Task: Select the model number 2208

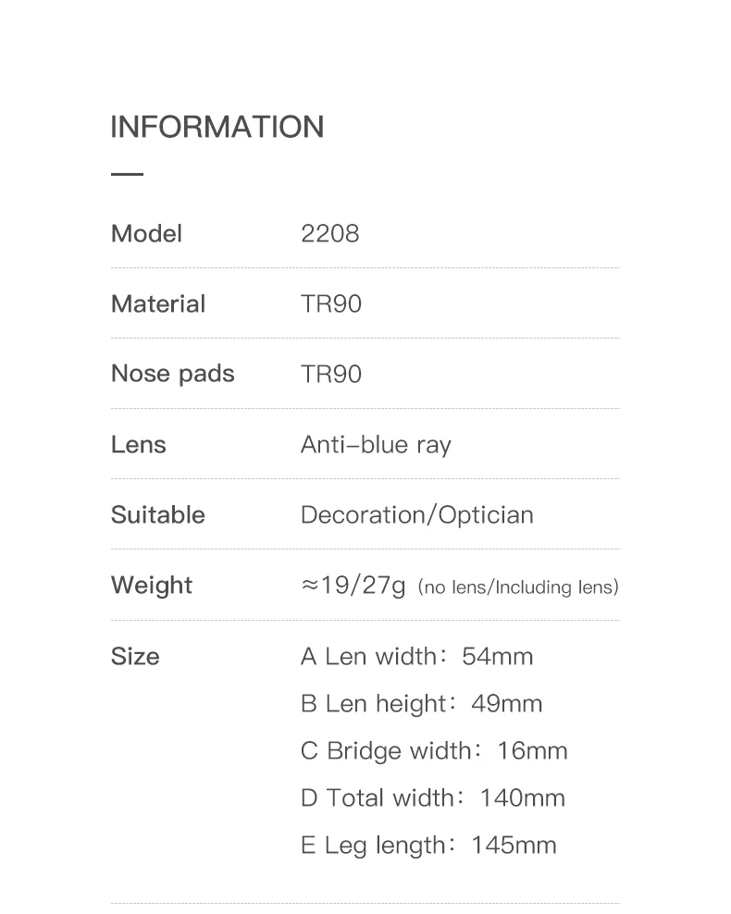Action: click(x=330, y=234)
